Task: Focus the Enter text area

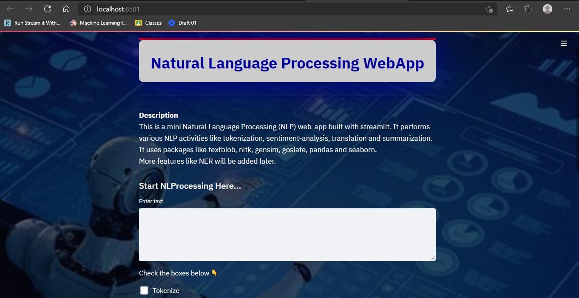Action: pos(287,234)
